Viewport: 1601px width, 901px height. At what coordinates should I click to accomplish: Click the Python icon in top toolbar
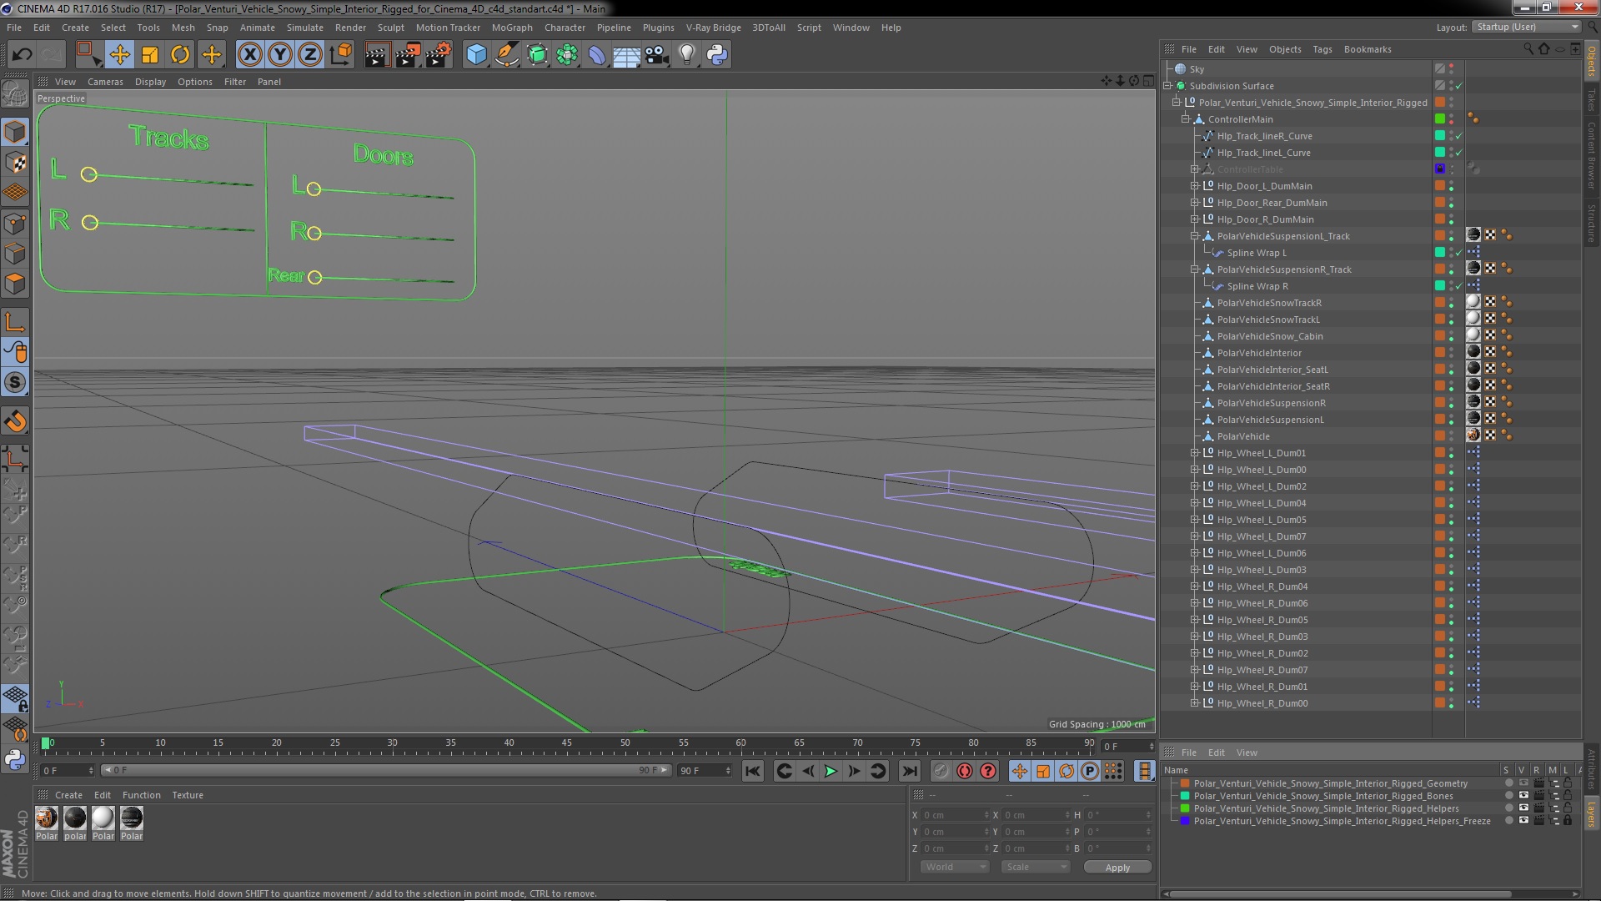[x=717, y=55]
